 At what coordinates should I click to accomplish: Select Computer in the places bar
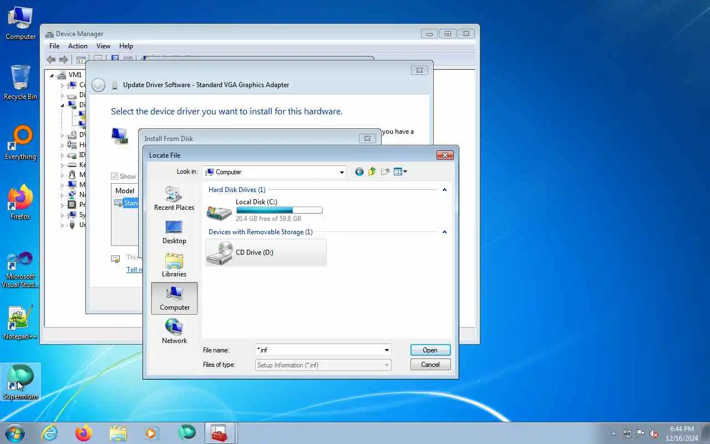[x=174, y=299]
